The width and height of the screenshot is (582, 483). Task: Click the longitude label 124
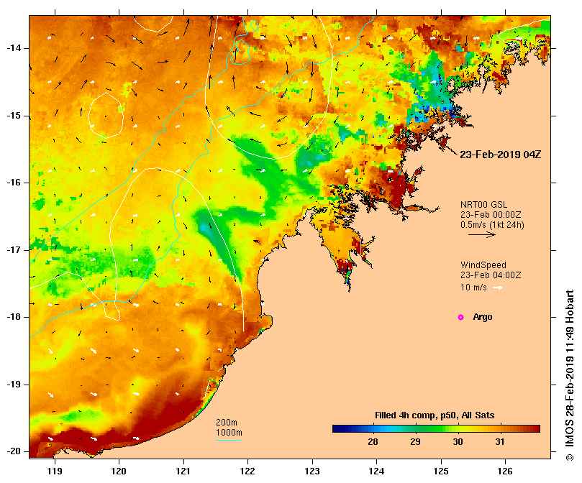376,471
